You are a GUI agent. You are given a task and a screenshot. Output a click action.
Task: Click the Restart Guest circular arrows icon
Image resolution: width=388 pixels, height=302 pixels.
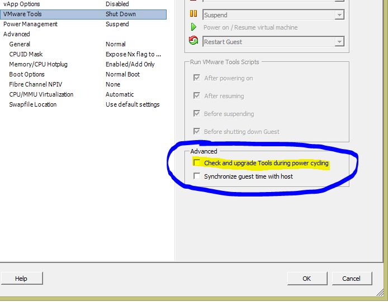(x=193, y=40)
